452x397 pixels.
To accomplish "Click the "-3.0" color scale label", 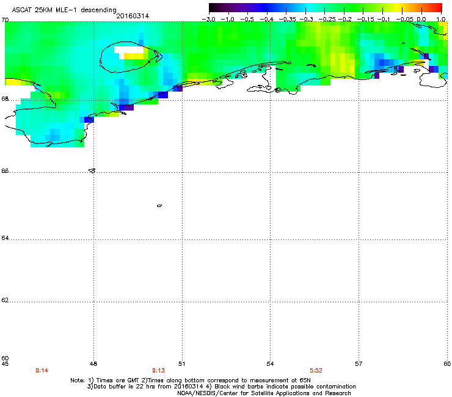I will pos(208,20).
